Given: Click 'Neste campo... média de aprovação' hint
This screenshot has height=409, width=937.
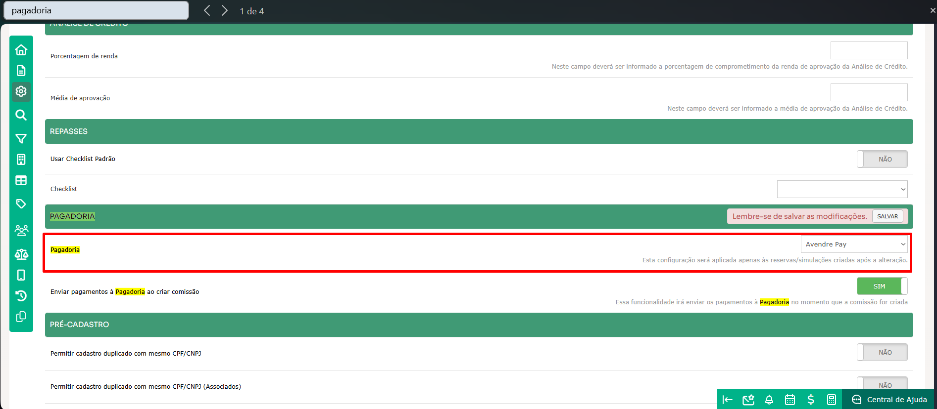Looking at the screenshot, I should coord(787,108).
